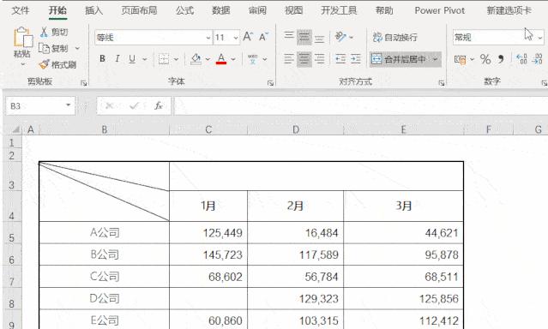Screen dimensions: 548x329
Task: Click the Borders icon in font group
Action: click(x=164, y=59)
